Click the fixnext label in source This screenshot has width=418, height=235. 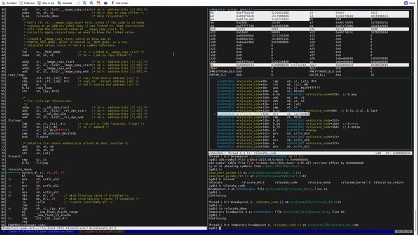[x=14, y=156]
